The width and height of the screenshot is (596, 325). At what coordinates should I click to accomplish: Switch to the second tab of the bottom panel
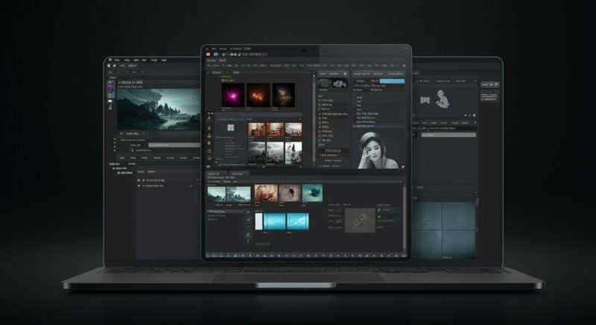pyautogui.click(x=238, y=174)
